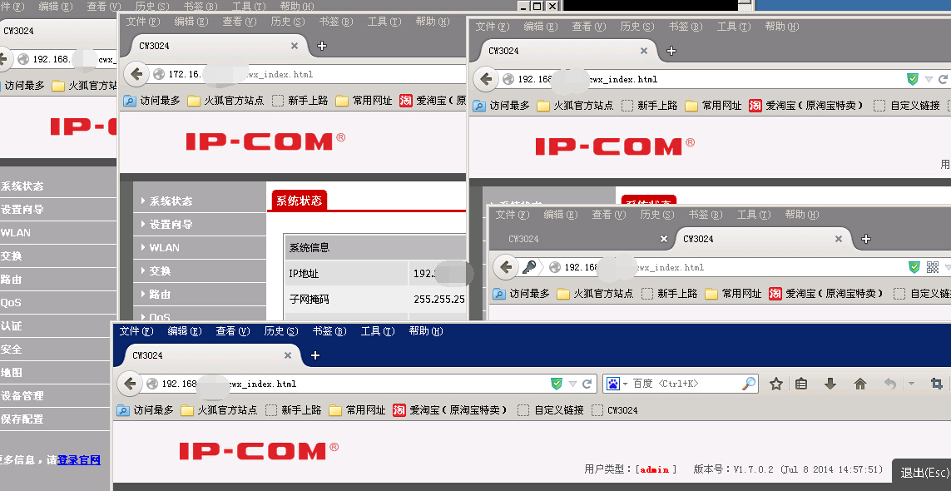This screenshot has width=951, height=491.
Task: Reload page in bottom window's address bar
Action: pyautogui.click(x=587, y=384)
